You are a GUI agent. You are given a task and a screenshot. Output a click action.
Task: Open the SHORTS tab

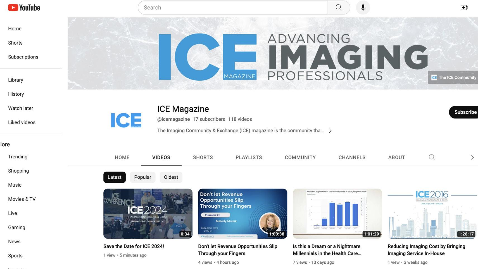tap(203, 157)
